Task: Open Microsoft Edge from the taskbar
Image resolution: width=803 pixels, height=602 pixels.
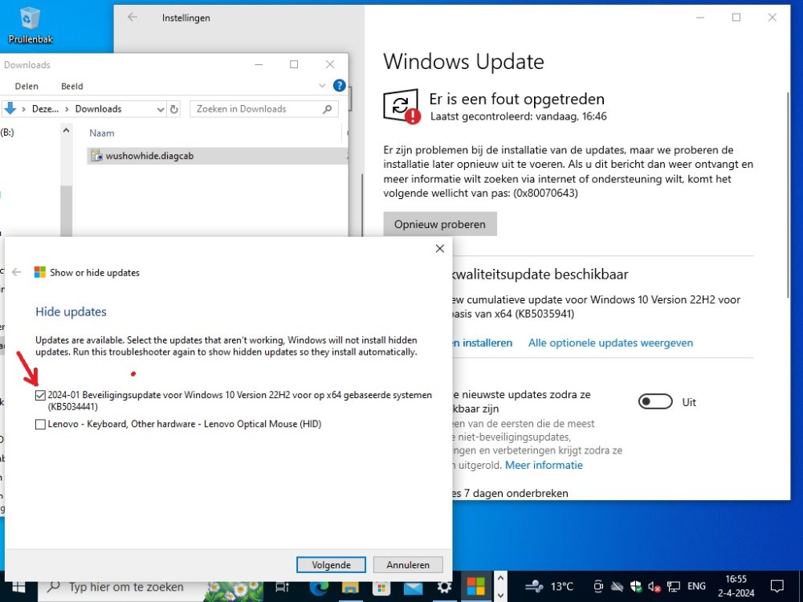Action: (x=319, y=587)
